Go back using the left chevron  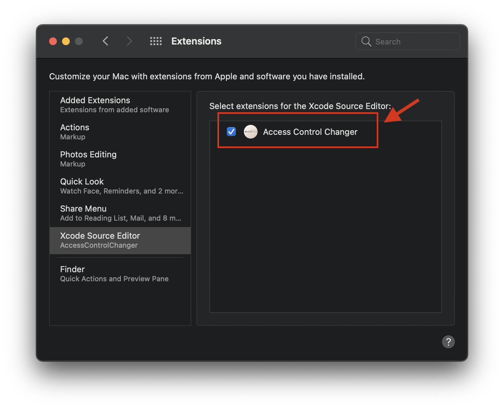point(105,41)
